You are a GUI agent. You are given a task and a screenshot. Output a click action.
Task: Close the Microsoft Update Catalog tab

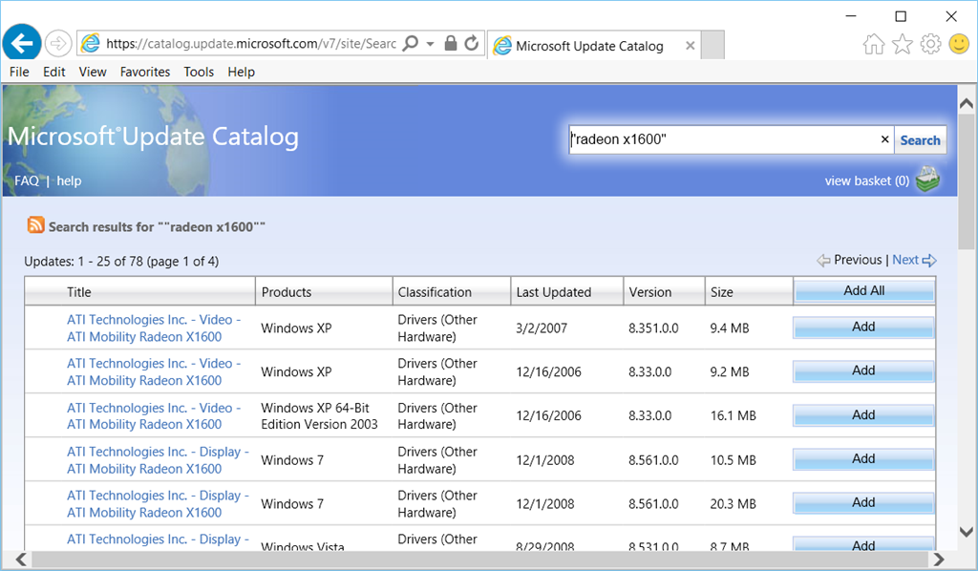[690, 46]
